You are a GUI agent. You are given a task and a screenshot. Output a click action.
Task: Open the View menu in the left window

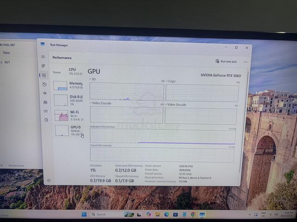coord(6,53)
